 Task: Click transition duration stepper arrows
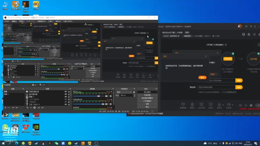coord(134,95)
